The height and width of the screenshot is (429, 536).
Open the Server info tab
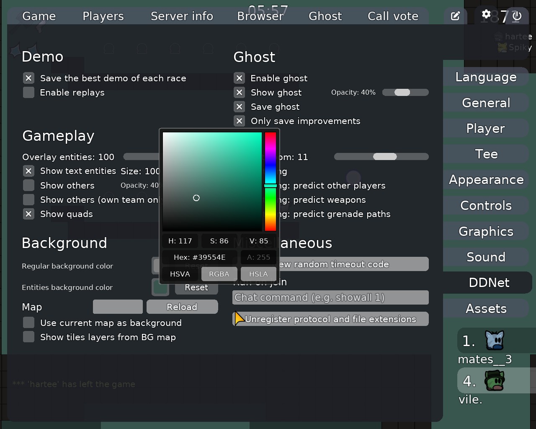click(182, 16)
